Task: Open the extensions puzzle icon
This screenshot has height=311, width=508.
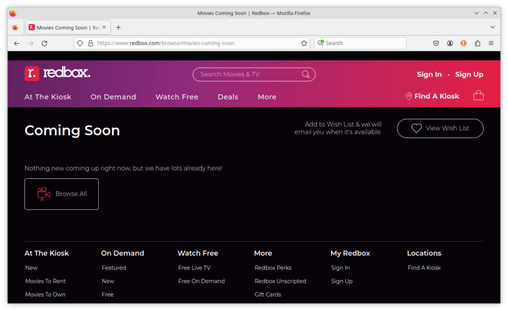Action: (x=478, y=43)
